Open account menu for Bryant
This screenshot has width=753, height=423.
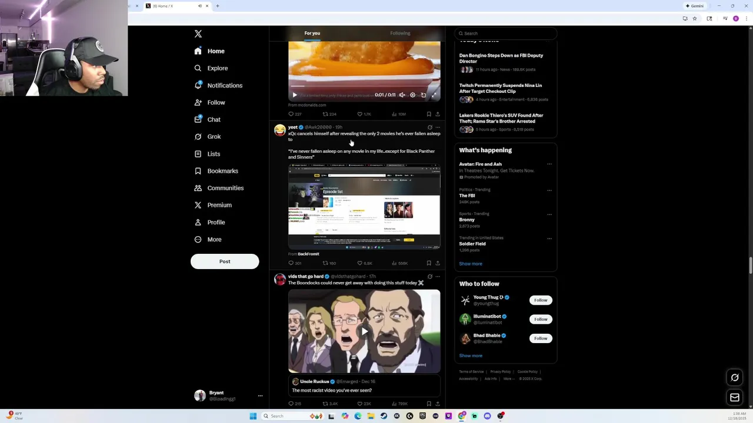pos(228,395)
